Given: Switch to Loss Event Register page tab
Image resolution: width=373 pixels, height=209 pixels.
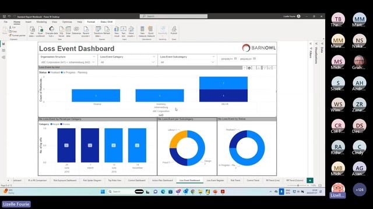Looking at the screenshot, I should 215,181.
